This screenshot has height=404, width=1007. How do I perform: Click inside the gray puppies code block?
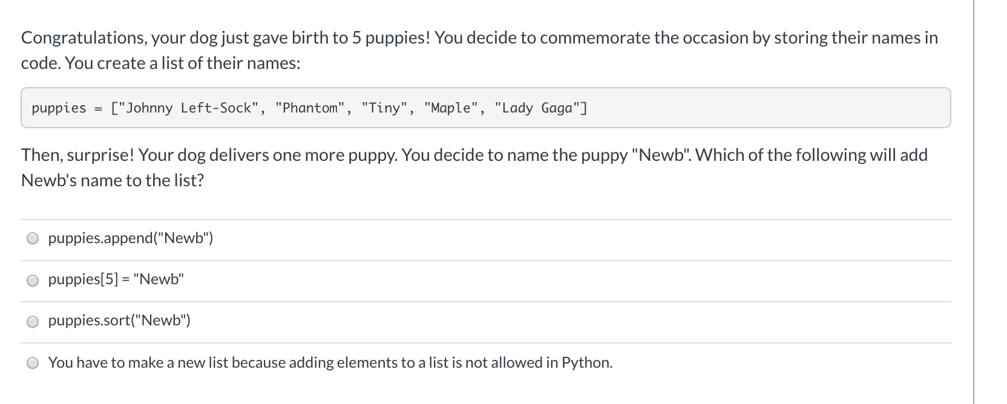726,108
